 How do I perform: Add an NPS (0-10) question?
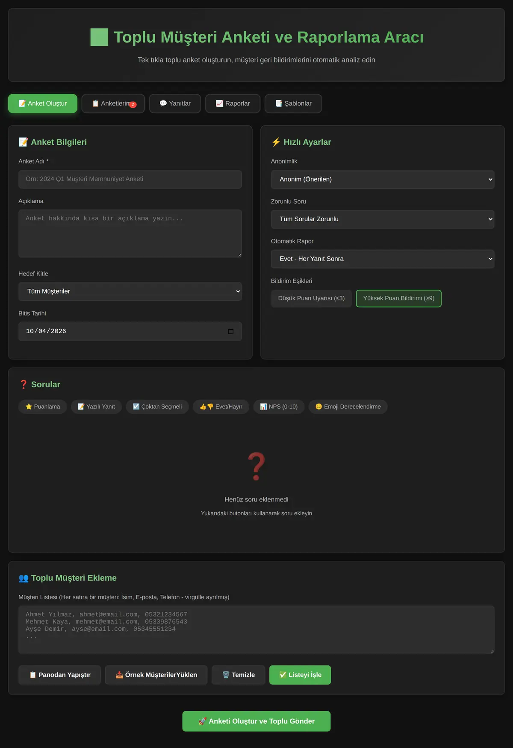click(x=279, y=407)
